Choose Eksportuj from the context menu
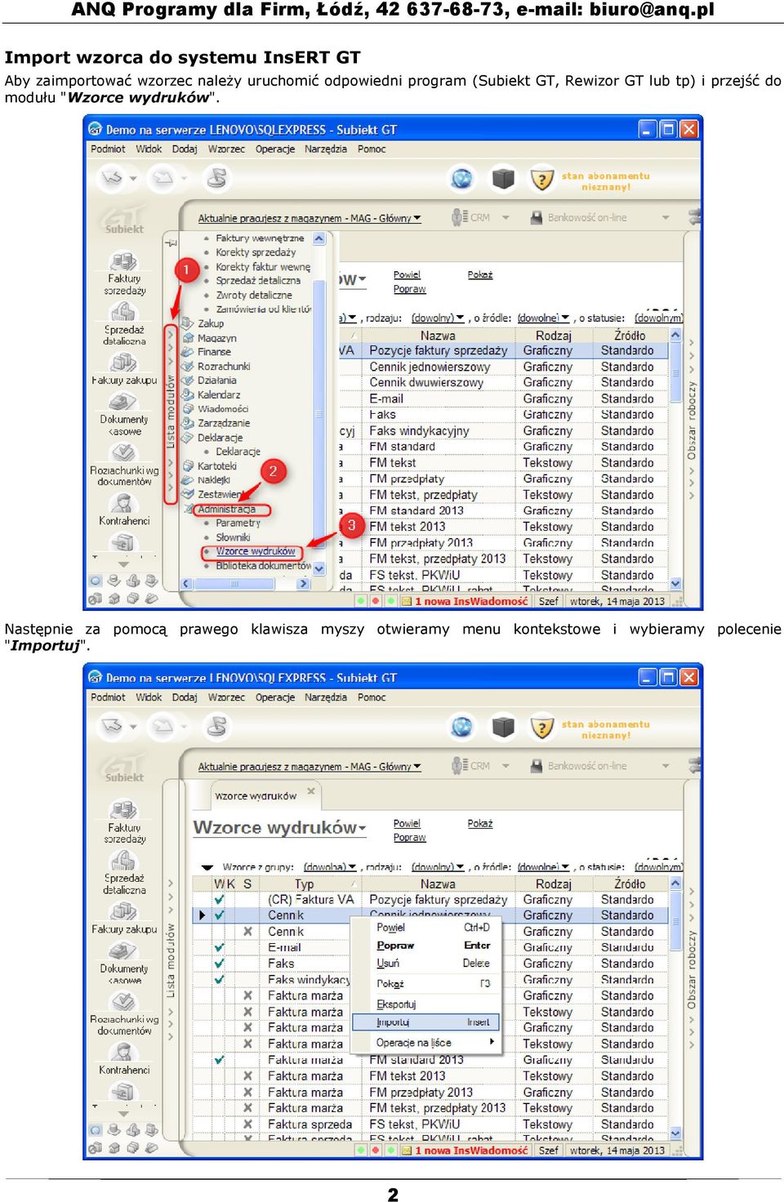784x1202 pixels. [x=396, y=1004]
